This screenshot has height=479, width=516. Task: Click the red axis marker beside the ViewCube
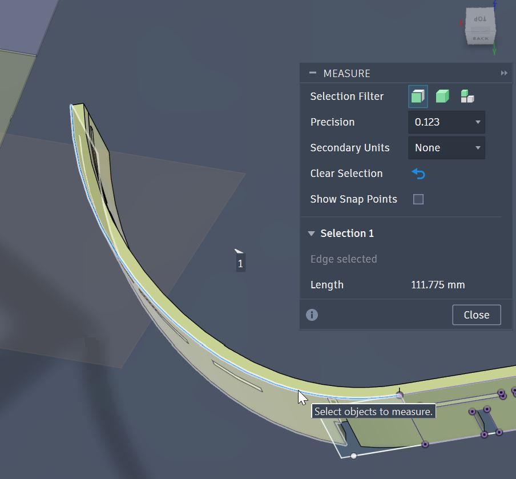[461, 22]
